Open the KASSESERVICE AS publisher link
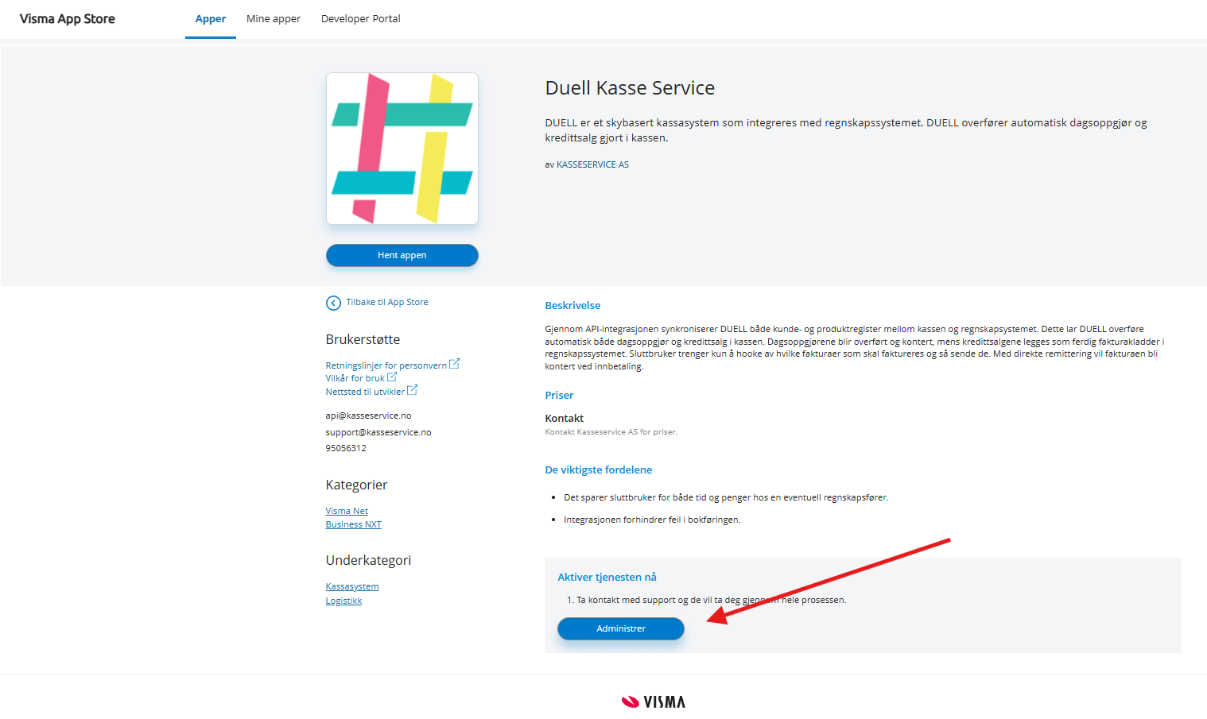1207x719 pixels. 592,164
